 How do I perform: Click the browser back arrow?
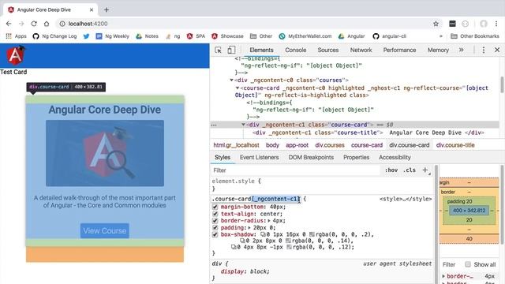(x=9, y=24)
